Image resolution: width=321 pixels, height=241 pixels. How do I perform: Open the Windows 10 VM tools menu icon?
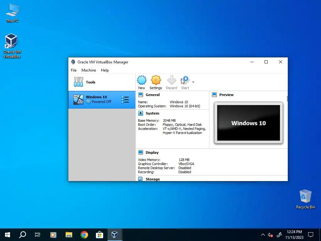tap(125, 100)
